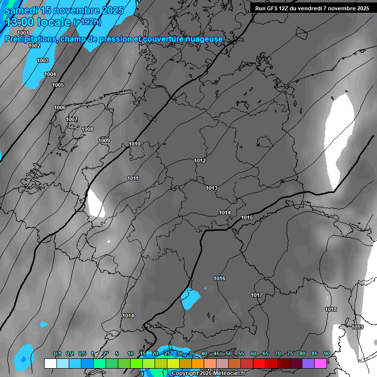This screenshot has width=377, height=377.
Task: Click the burnt orange swatch between 50 and 55
Action: click(235, 363)
